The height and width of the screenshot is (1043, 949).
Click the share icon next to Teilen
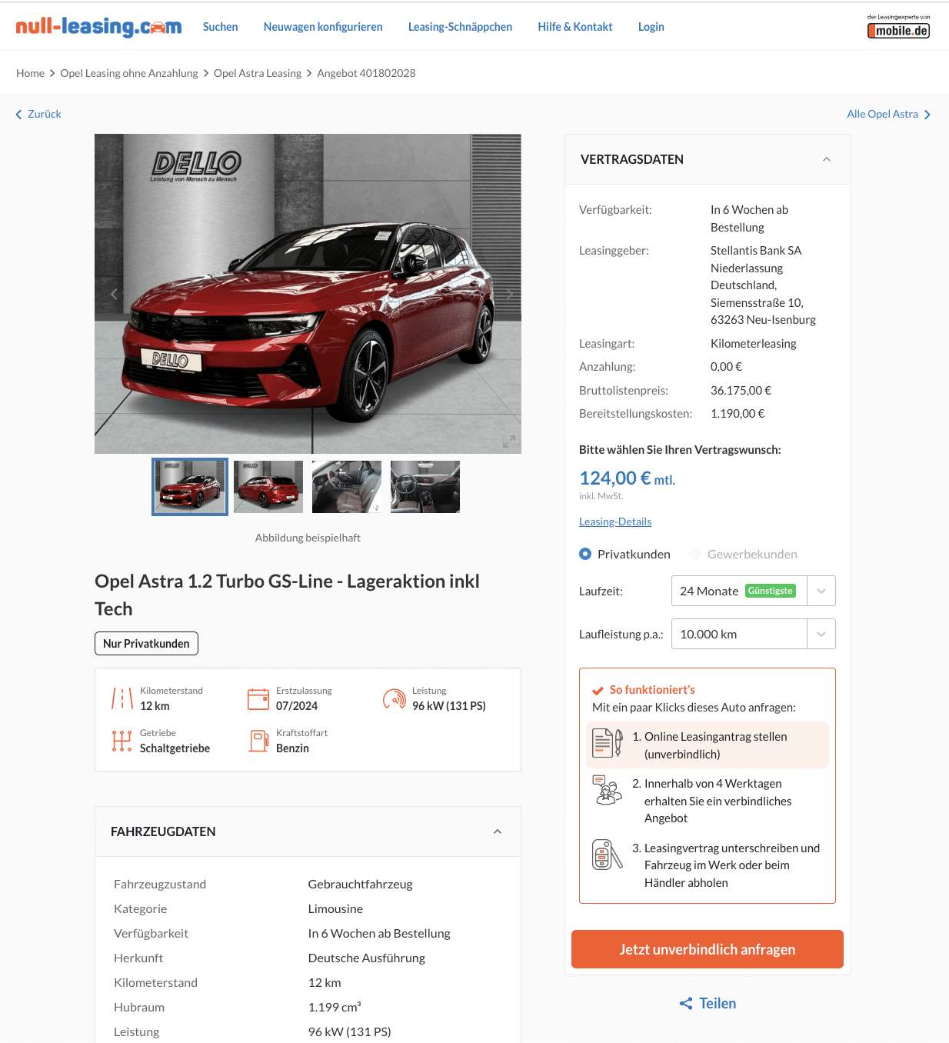pyautogui.click(x=686, y=1003)
